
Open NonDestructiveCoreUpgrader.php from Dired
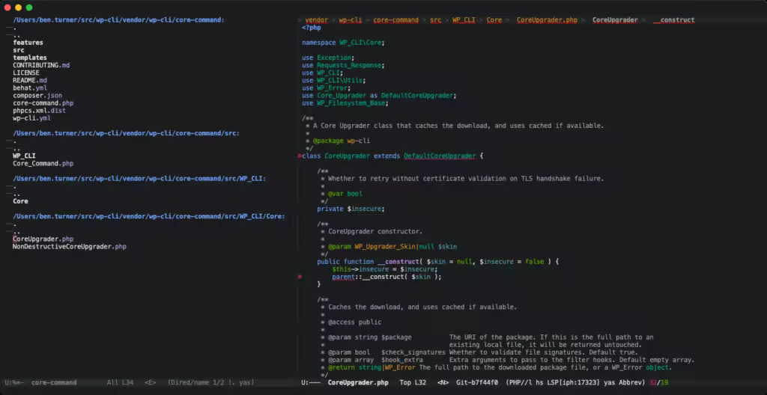click(x=70, y=246)
